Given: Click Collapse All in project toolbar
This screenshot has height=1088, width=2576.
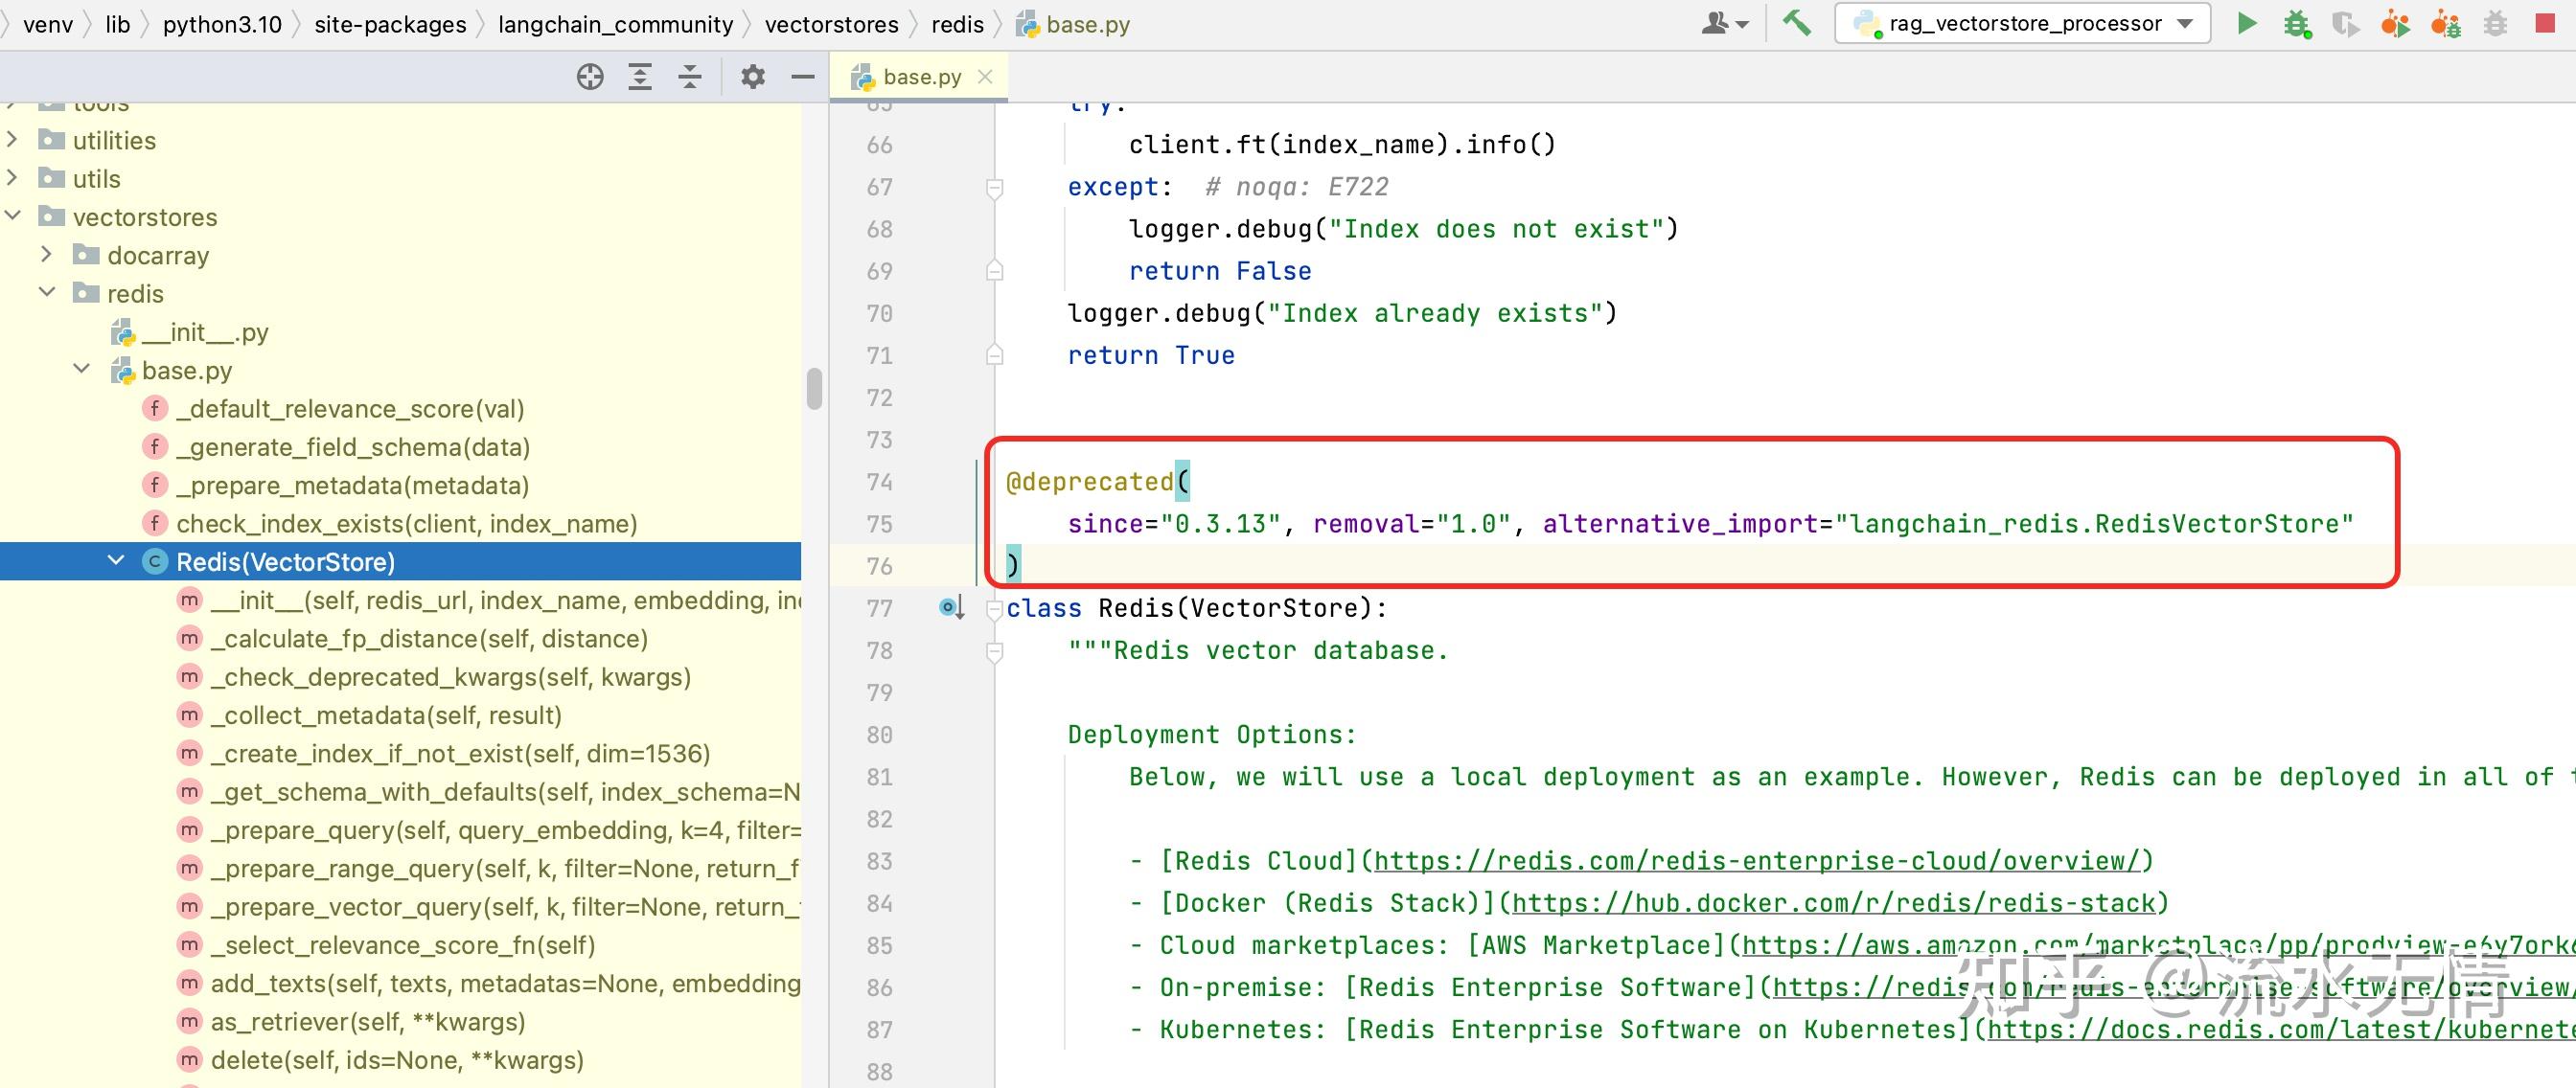Looking at the screenshot, I should (x=690, y=77).
